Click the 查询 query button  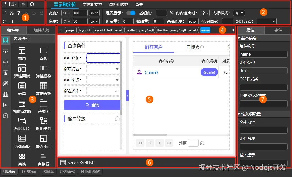pyautogui.click(x=92, y=105)
